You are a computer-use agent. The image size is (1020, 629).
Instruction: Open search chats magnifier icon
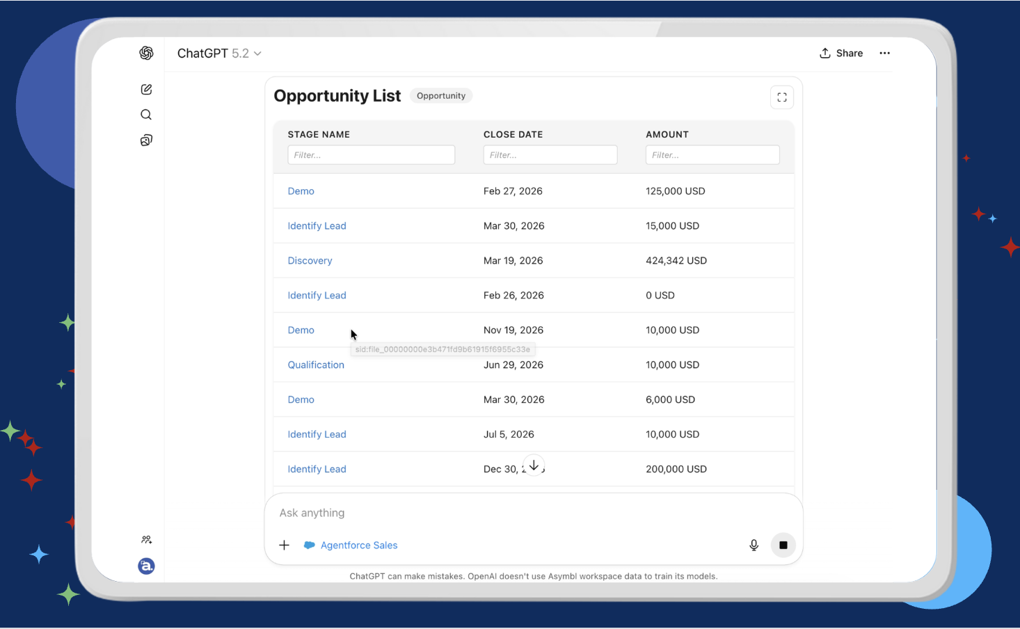point(146,115)
